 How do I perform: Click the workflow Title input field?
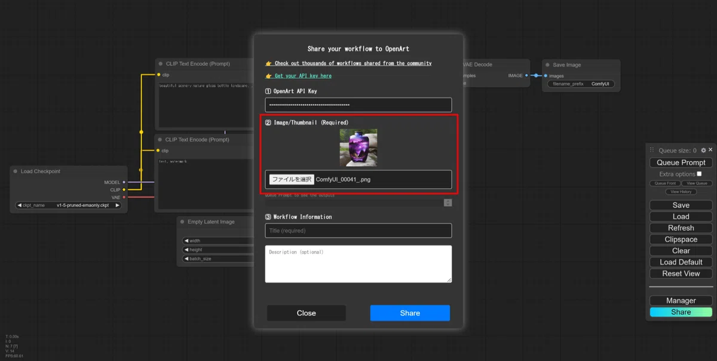358,231
